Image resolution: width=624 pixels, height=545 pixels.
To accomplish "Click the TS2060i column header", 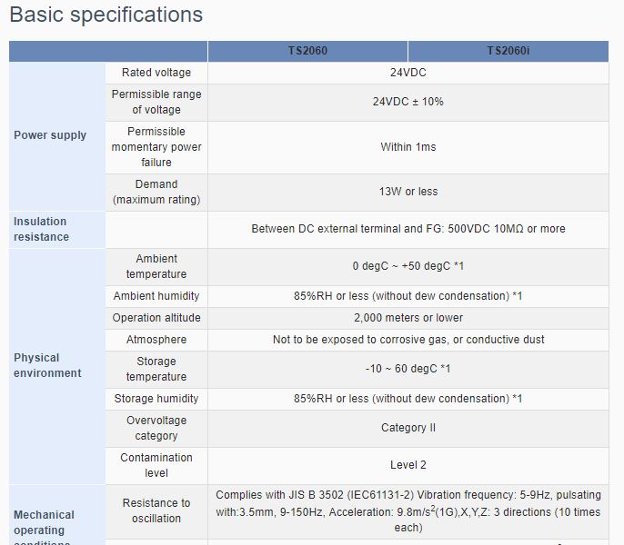I will 508,51.
